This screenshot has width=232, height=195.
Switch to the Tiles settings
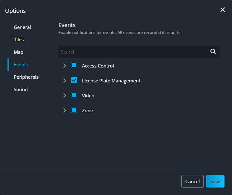[x=19, y=40]
